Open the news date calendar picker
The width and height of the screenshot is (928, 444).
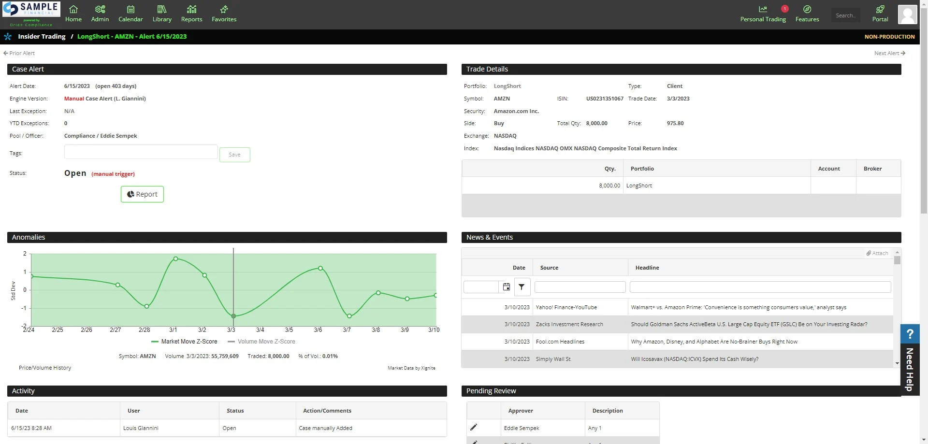(506, 287)
